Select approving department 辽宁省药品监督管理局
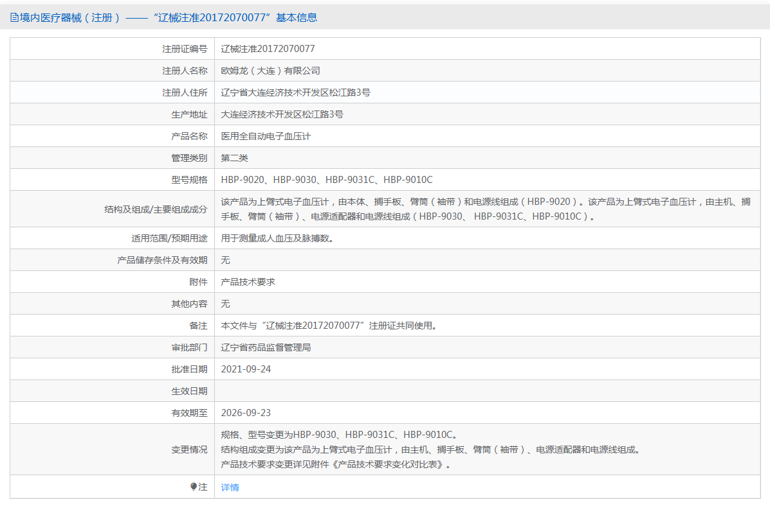 click(x=266, y=347)
